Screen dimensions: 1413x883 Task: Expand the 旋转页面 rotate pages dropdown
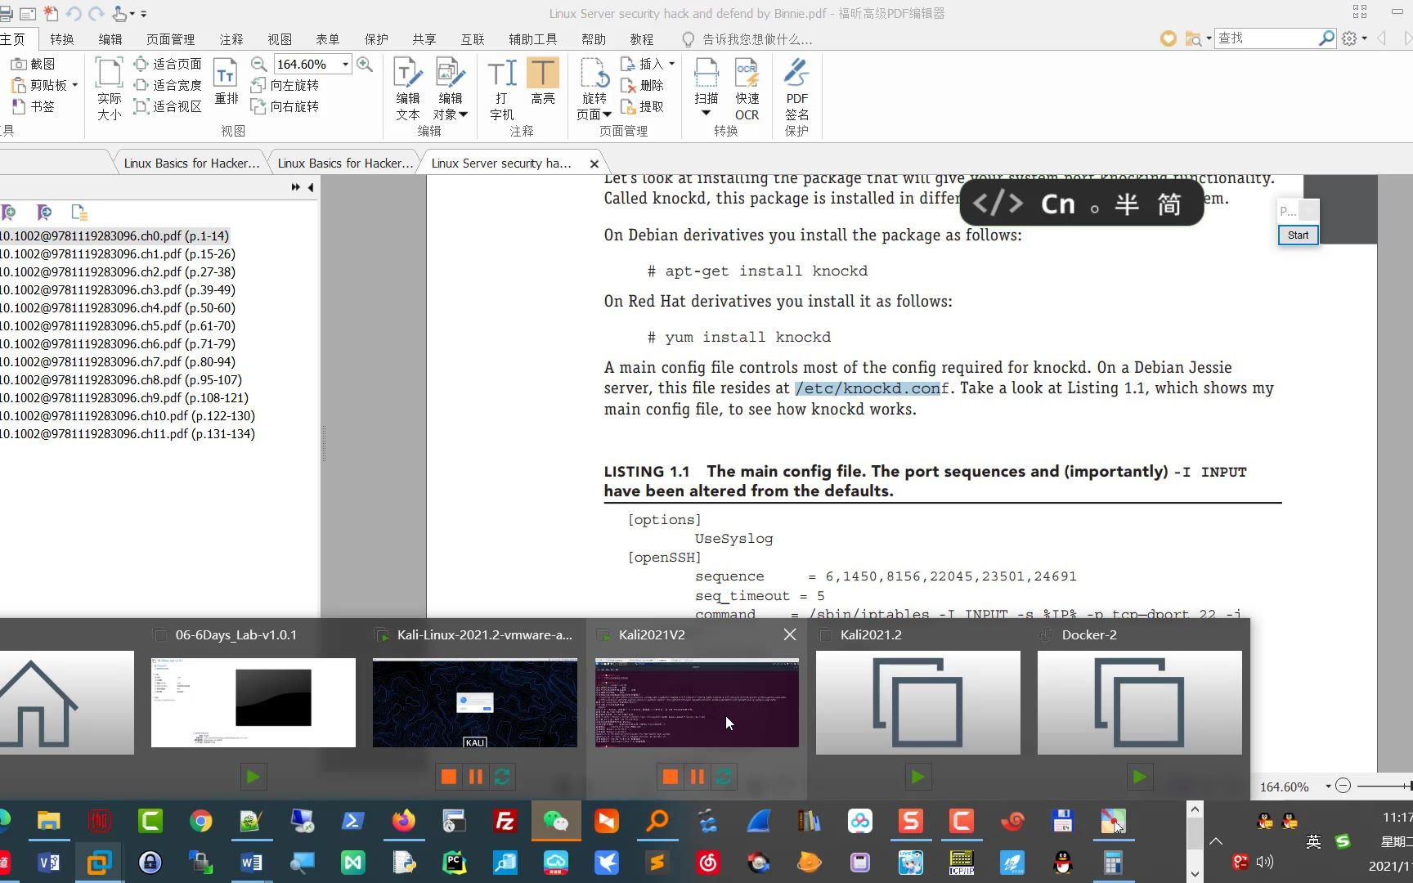(x=607, y=114)
